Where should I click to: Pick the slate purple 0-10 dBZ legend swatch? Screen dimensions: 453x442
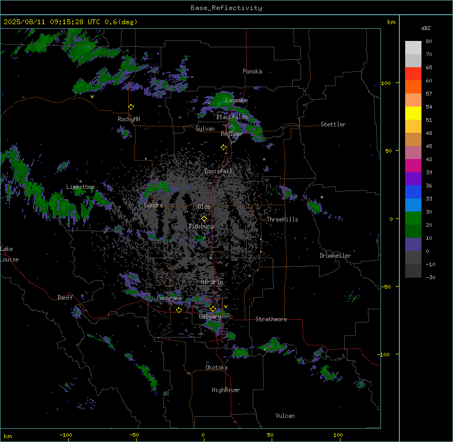pos(413,245)
